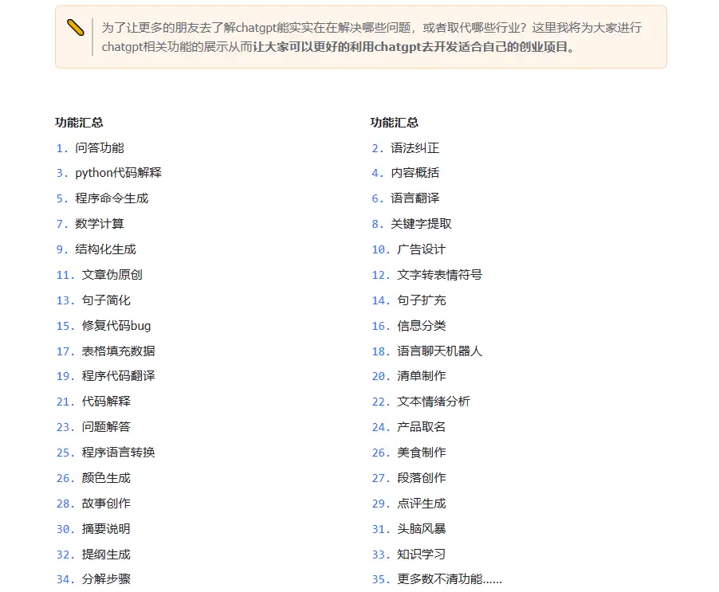
Task: Open 10. 广告设计 item
Action: 409,249
